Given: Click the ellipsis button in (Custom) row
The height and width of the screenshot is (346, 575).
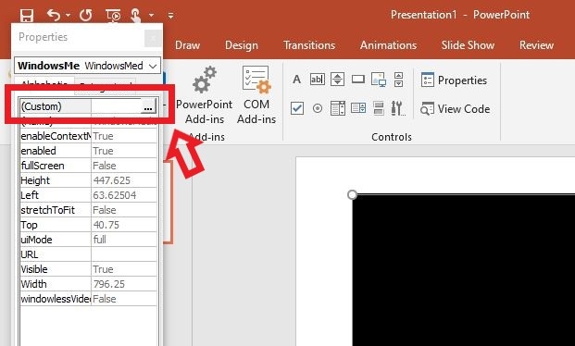Looking at the screenshot, I should click(148, 106).
